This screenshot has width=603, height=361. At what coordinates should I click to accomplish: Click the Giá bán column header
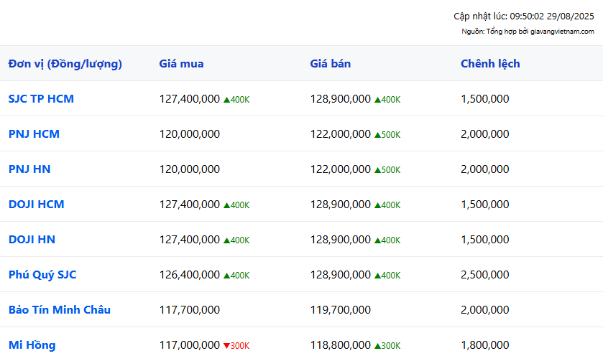tap(331, 63)
